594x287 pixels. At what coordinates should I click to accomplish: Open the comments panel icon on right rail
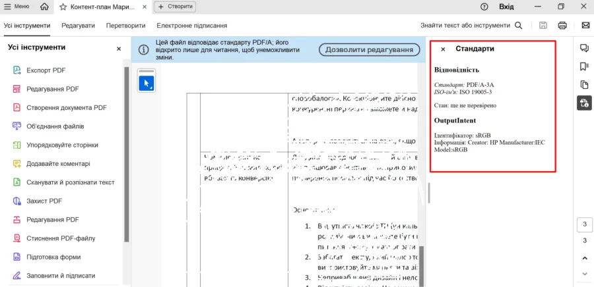click(x=584, y=48)
